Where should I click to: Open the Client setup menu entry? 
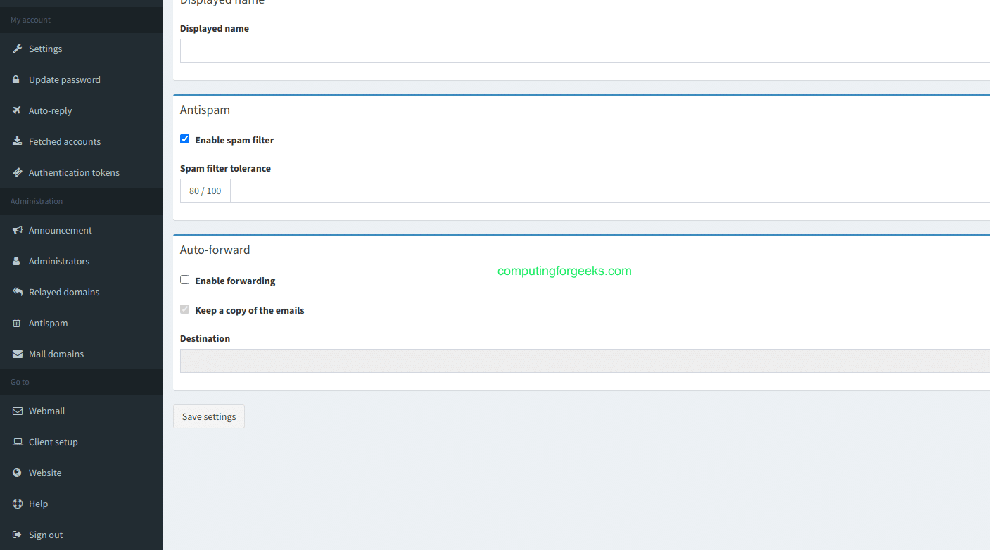click(x=53, y=442)
